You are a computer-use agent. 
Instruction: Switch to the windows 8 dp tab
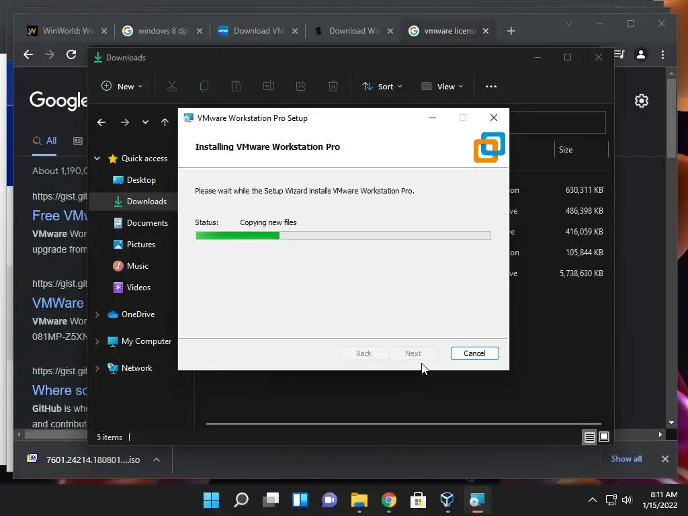tap(163, 31)
